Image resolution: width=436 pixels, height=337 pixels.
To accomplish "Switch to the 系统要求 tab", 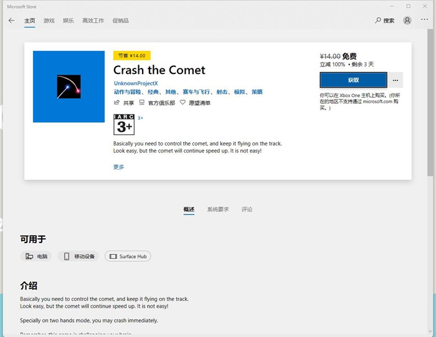I will (x=218, y=210).
